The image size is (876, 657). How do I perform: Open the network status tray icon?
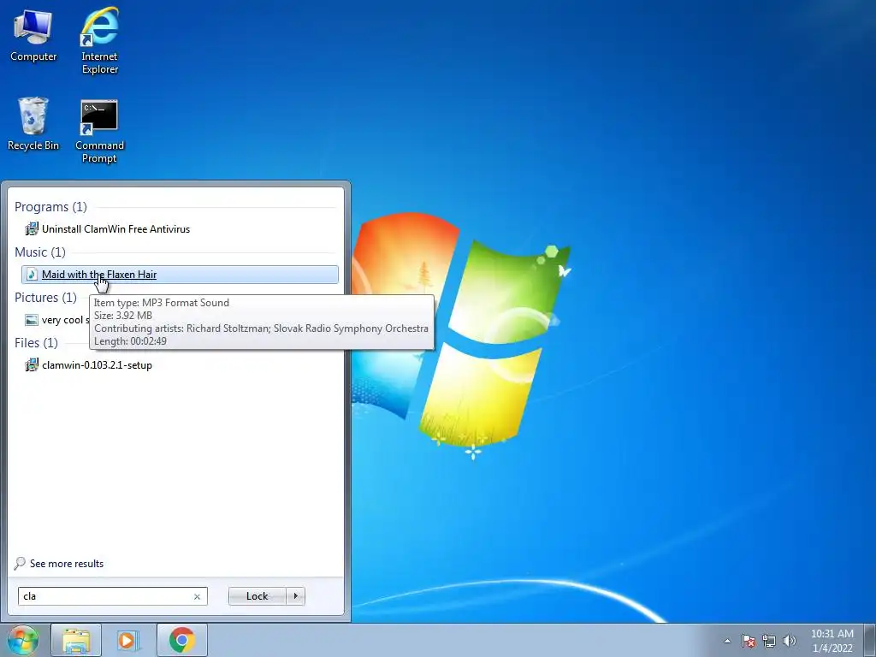tap(769, 641)
